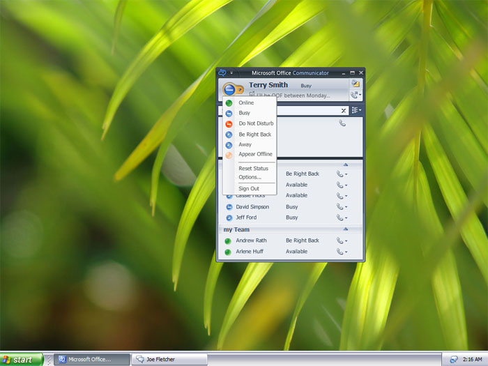Set status to Away
This screenshot has width=488, height=366.
[250, 144]
